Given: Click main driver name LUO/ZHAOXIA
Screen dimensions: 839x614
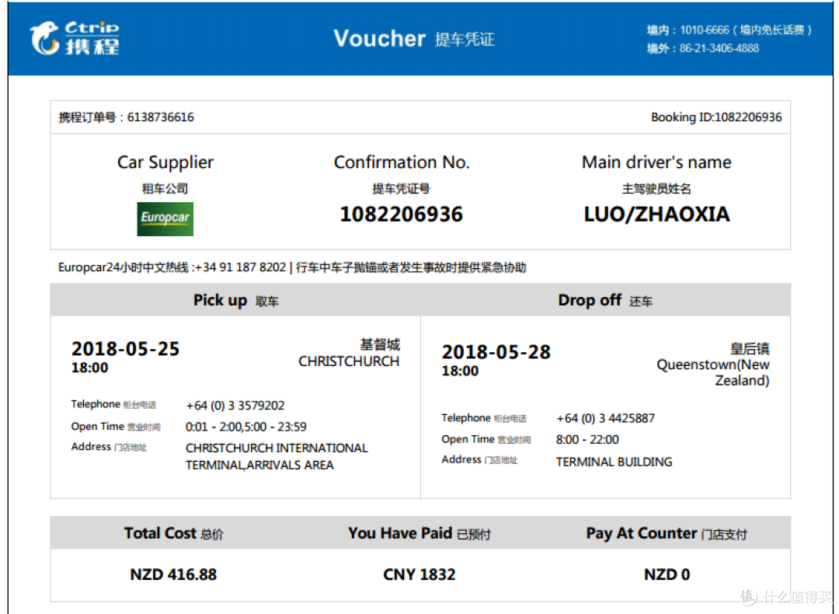Looking at the screenshot, I should (656, 215).
